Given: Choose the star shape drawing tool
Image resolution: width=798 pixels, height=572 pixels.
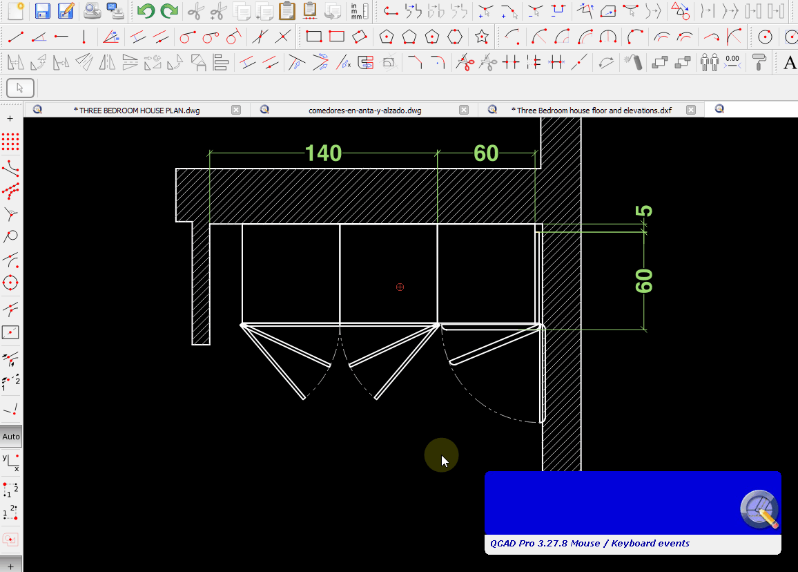Looking at the screenshot, I should [x=483, y=37].
